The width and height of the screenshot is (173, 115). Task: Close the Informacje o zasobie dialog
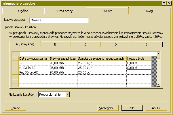[169, 3]
